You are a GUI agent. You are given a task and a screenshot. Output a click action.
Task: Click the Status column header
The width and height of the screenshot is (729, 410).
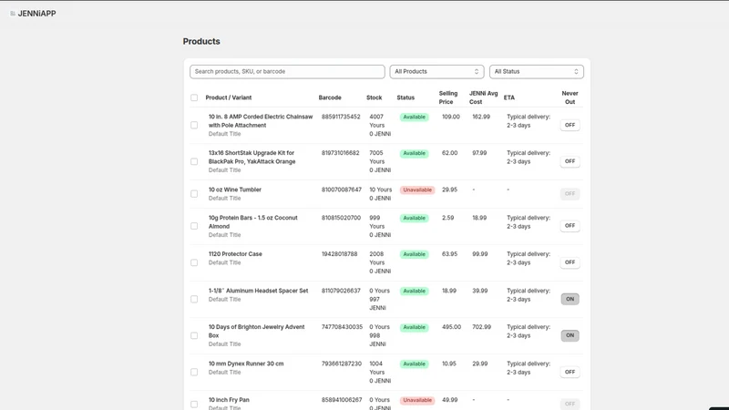[406, 97]
